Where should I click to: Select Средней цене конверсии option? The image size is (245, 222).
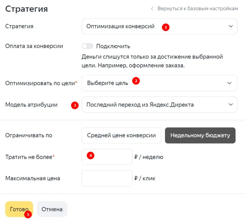121,135
